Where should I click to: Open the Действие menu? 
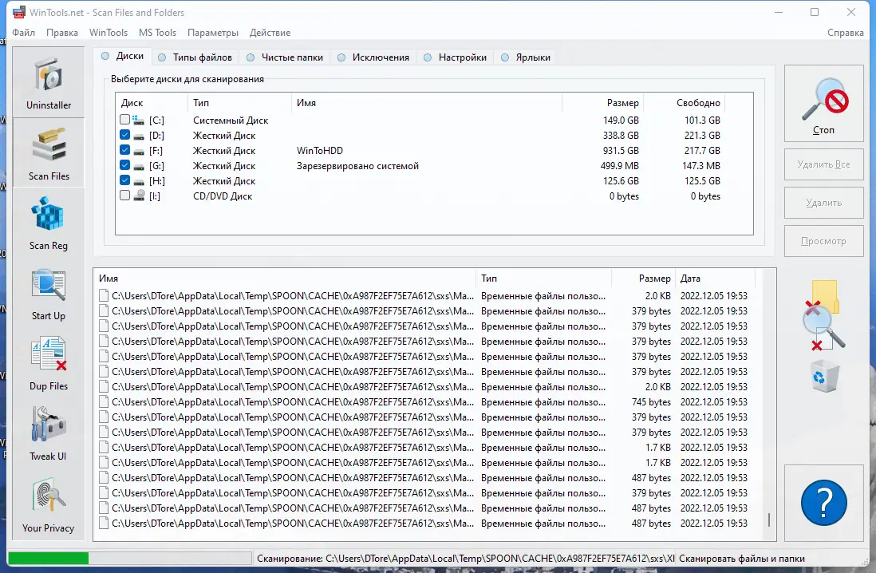[270, 33]
